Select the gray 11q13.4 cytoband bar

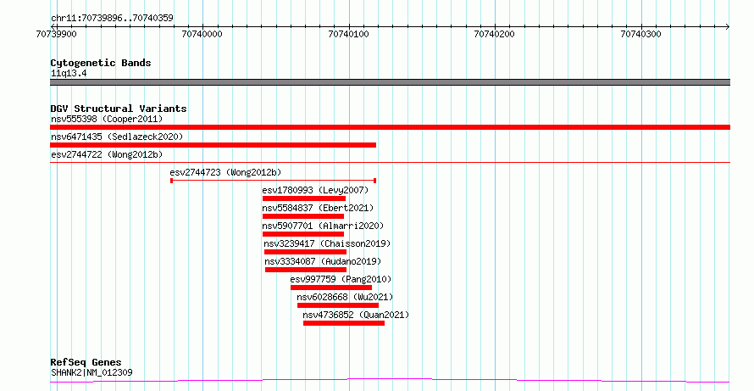pos(390,82)
